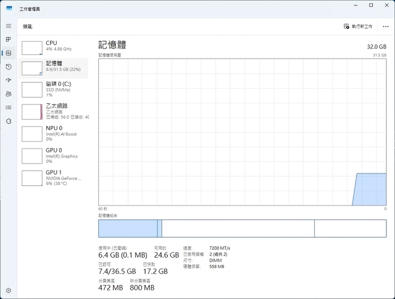The height and width of the screenshot is (299, 395).
Task: Select NPU 0 Intel AI Boost entry
Action: 53,134
